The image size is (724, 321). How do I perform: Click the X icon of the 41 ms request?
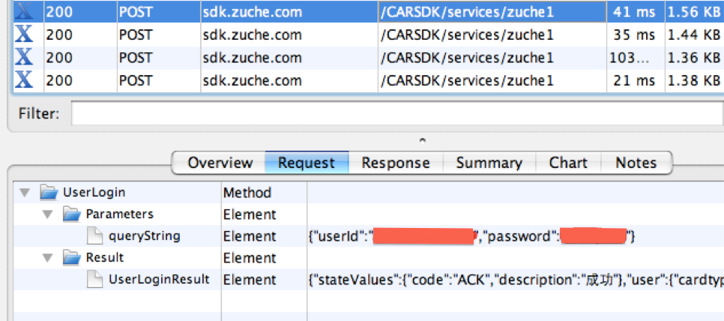[x=24, y=13]
